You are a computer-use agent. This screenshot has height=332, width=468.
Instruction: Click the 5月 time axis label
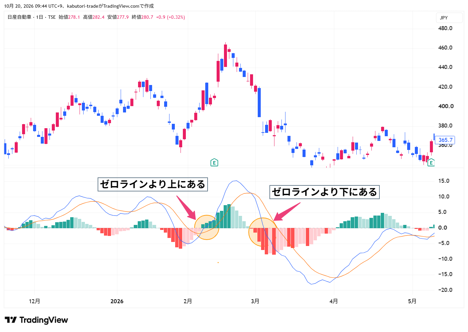coord(412,301)
